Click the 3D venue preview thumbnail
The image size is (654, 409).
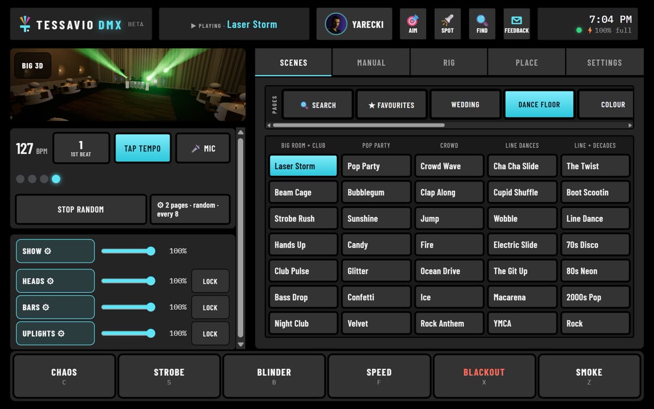click(128, 85)
